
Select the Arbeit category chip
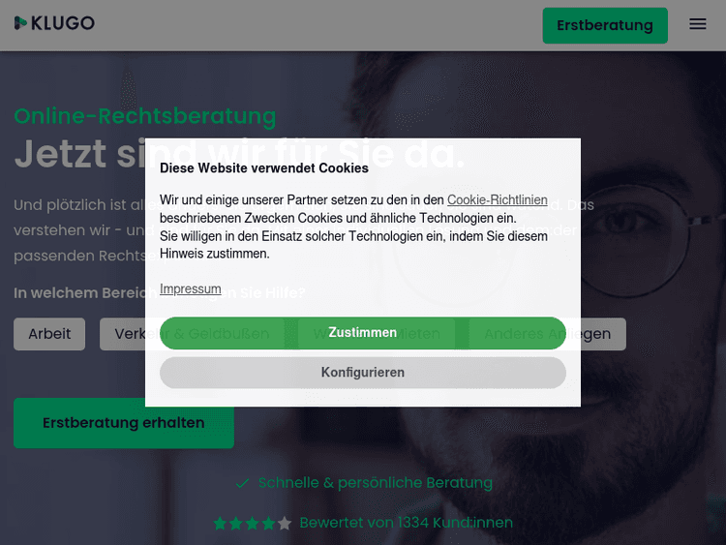click(x=49, y=334)
